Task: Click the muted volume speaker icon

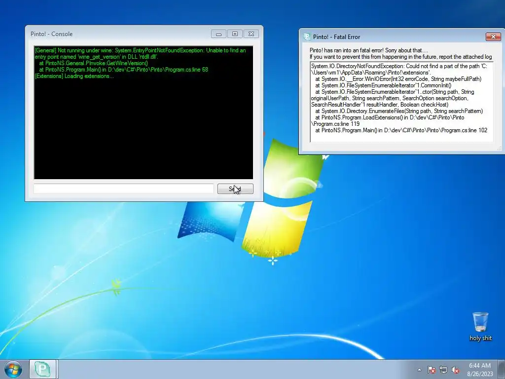Action: [x=455, y=370]
